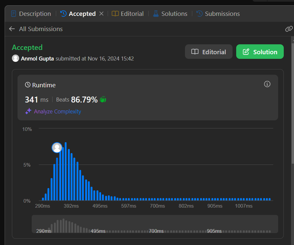Click the sparkle icon beside Analyze Complexity
Screen dimensions: 294x245
(x=28, y=111)
